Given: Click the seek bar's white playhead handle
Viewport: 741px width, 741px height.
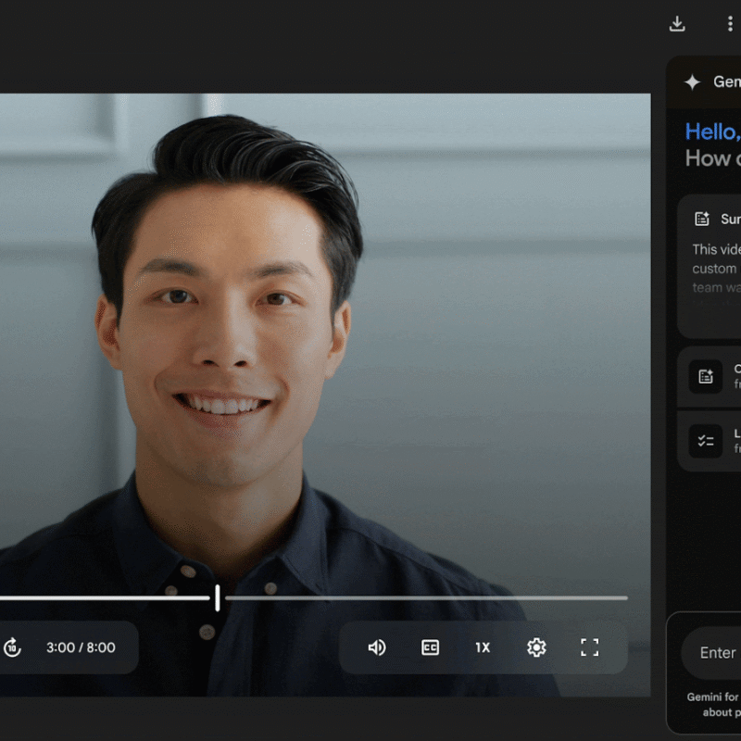Looking at the screenshot, I should 218,597.
